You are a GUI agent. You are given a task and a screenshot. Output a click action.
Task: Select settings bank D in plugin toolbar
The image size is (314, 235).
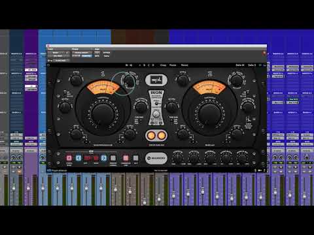tap(153, 65)
